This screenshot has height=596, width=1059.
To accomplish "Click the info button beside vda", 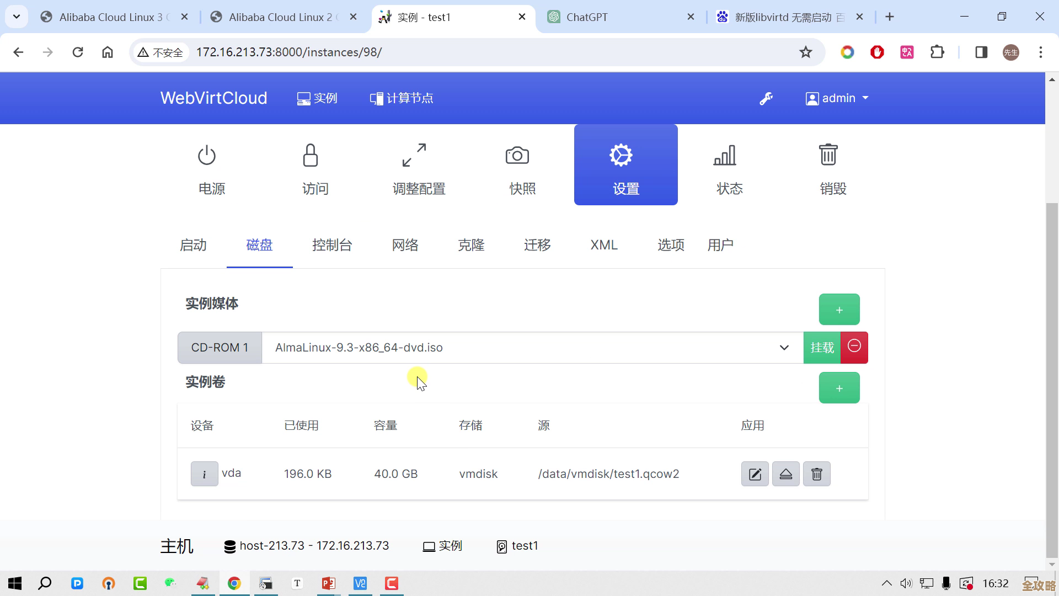I will 204,473.
